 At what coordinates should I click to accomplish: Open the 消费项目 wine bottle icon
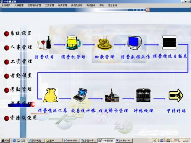point(44,43)
